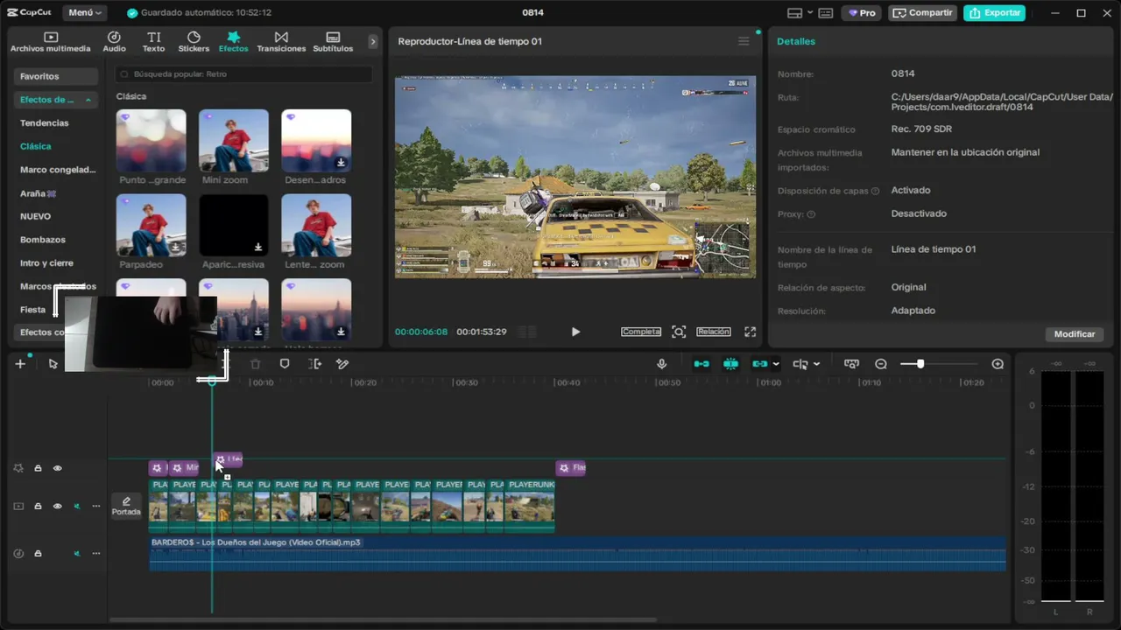Click the trim-to-playhead bracket icon

(315, 364)
